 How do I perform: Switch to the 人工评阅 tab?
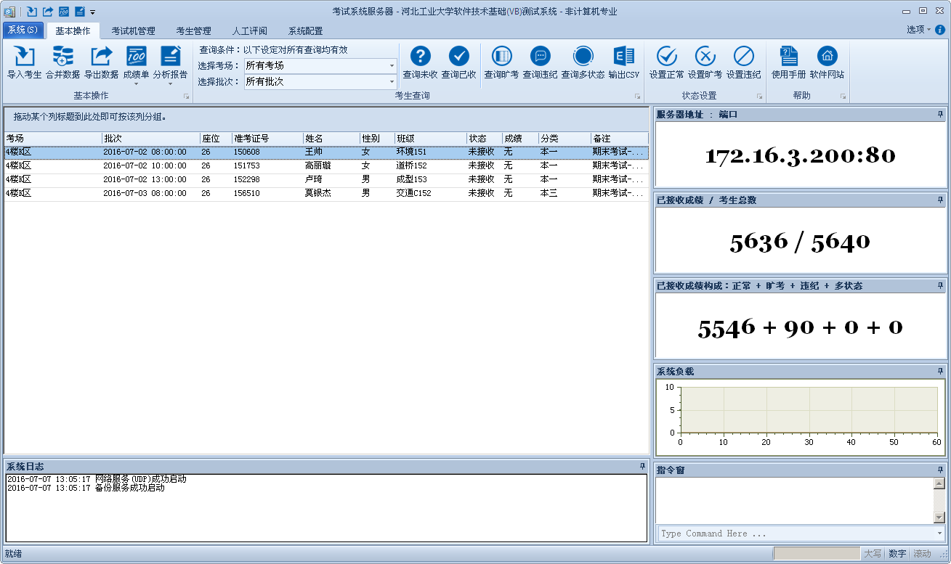(x=249, y=31)
